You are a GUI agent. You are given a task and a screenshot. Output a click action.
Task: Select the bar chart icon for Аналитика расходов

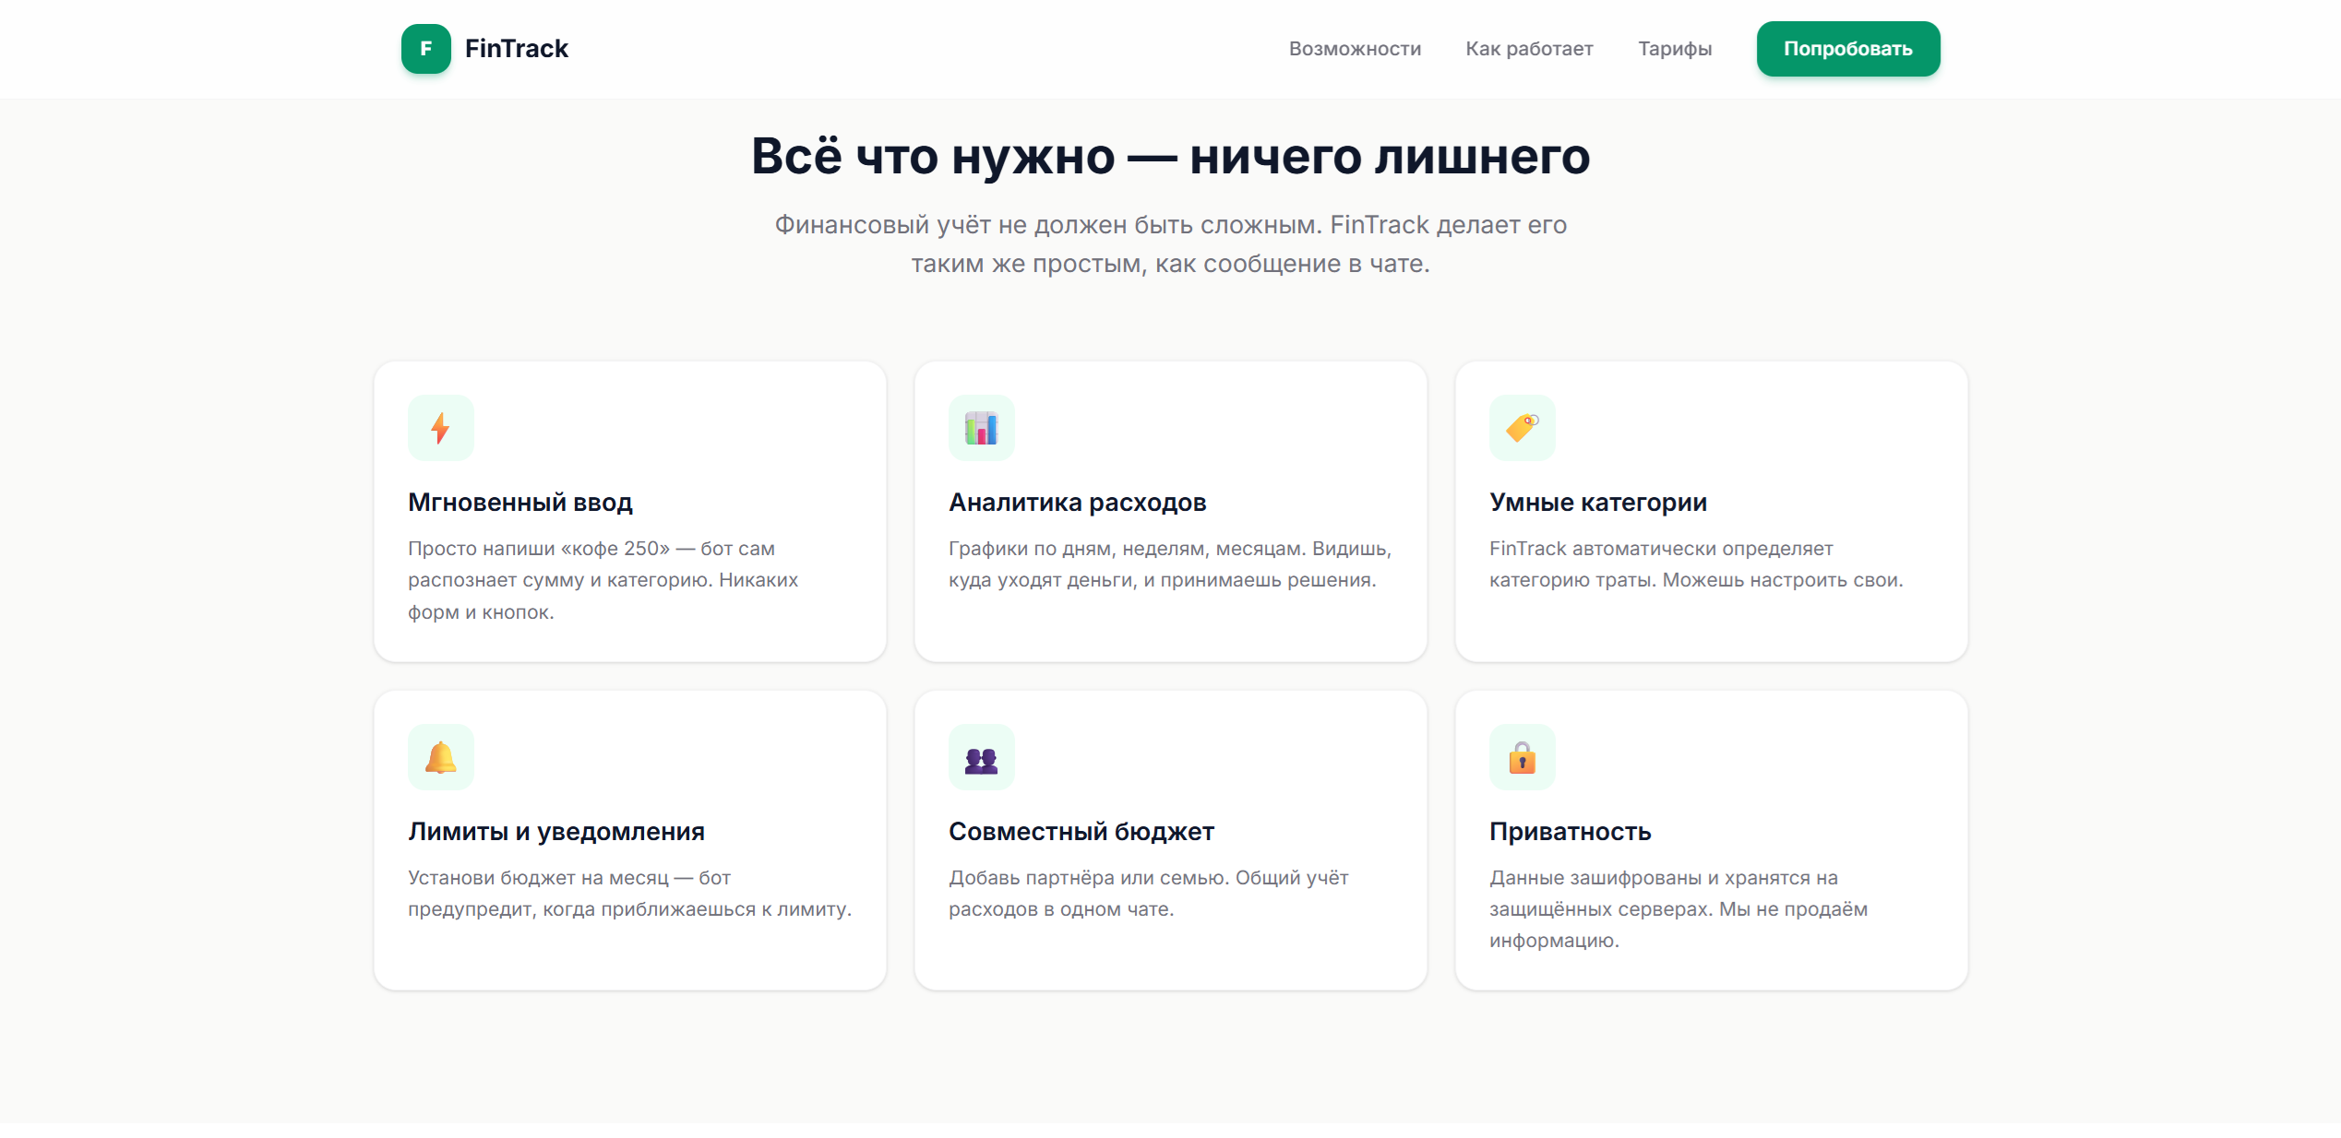pyautogui.click(x=981, y=427)
